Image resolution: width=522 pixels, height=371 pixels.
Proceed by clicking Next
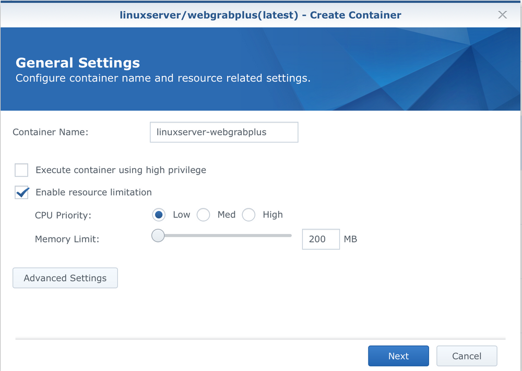(398, 355)
